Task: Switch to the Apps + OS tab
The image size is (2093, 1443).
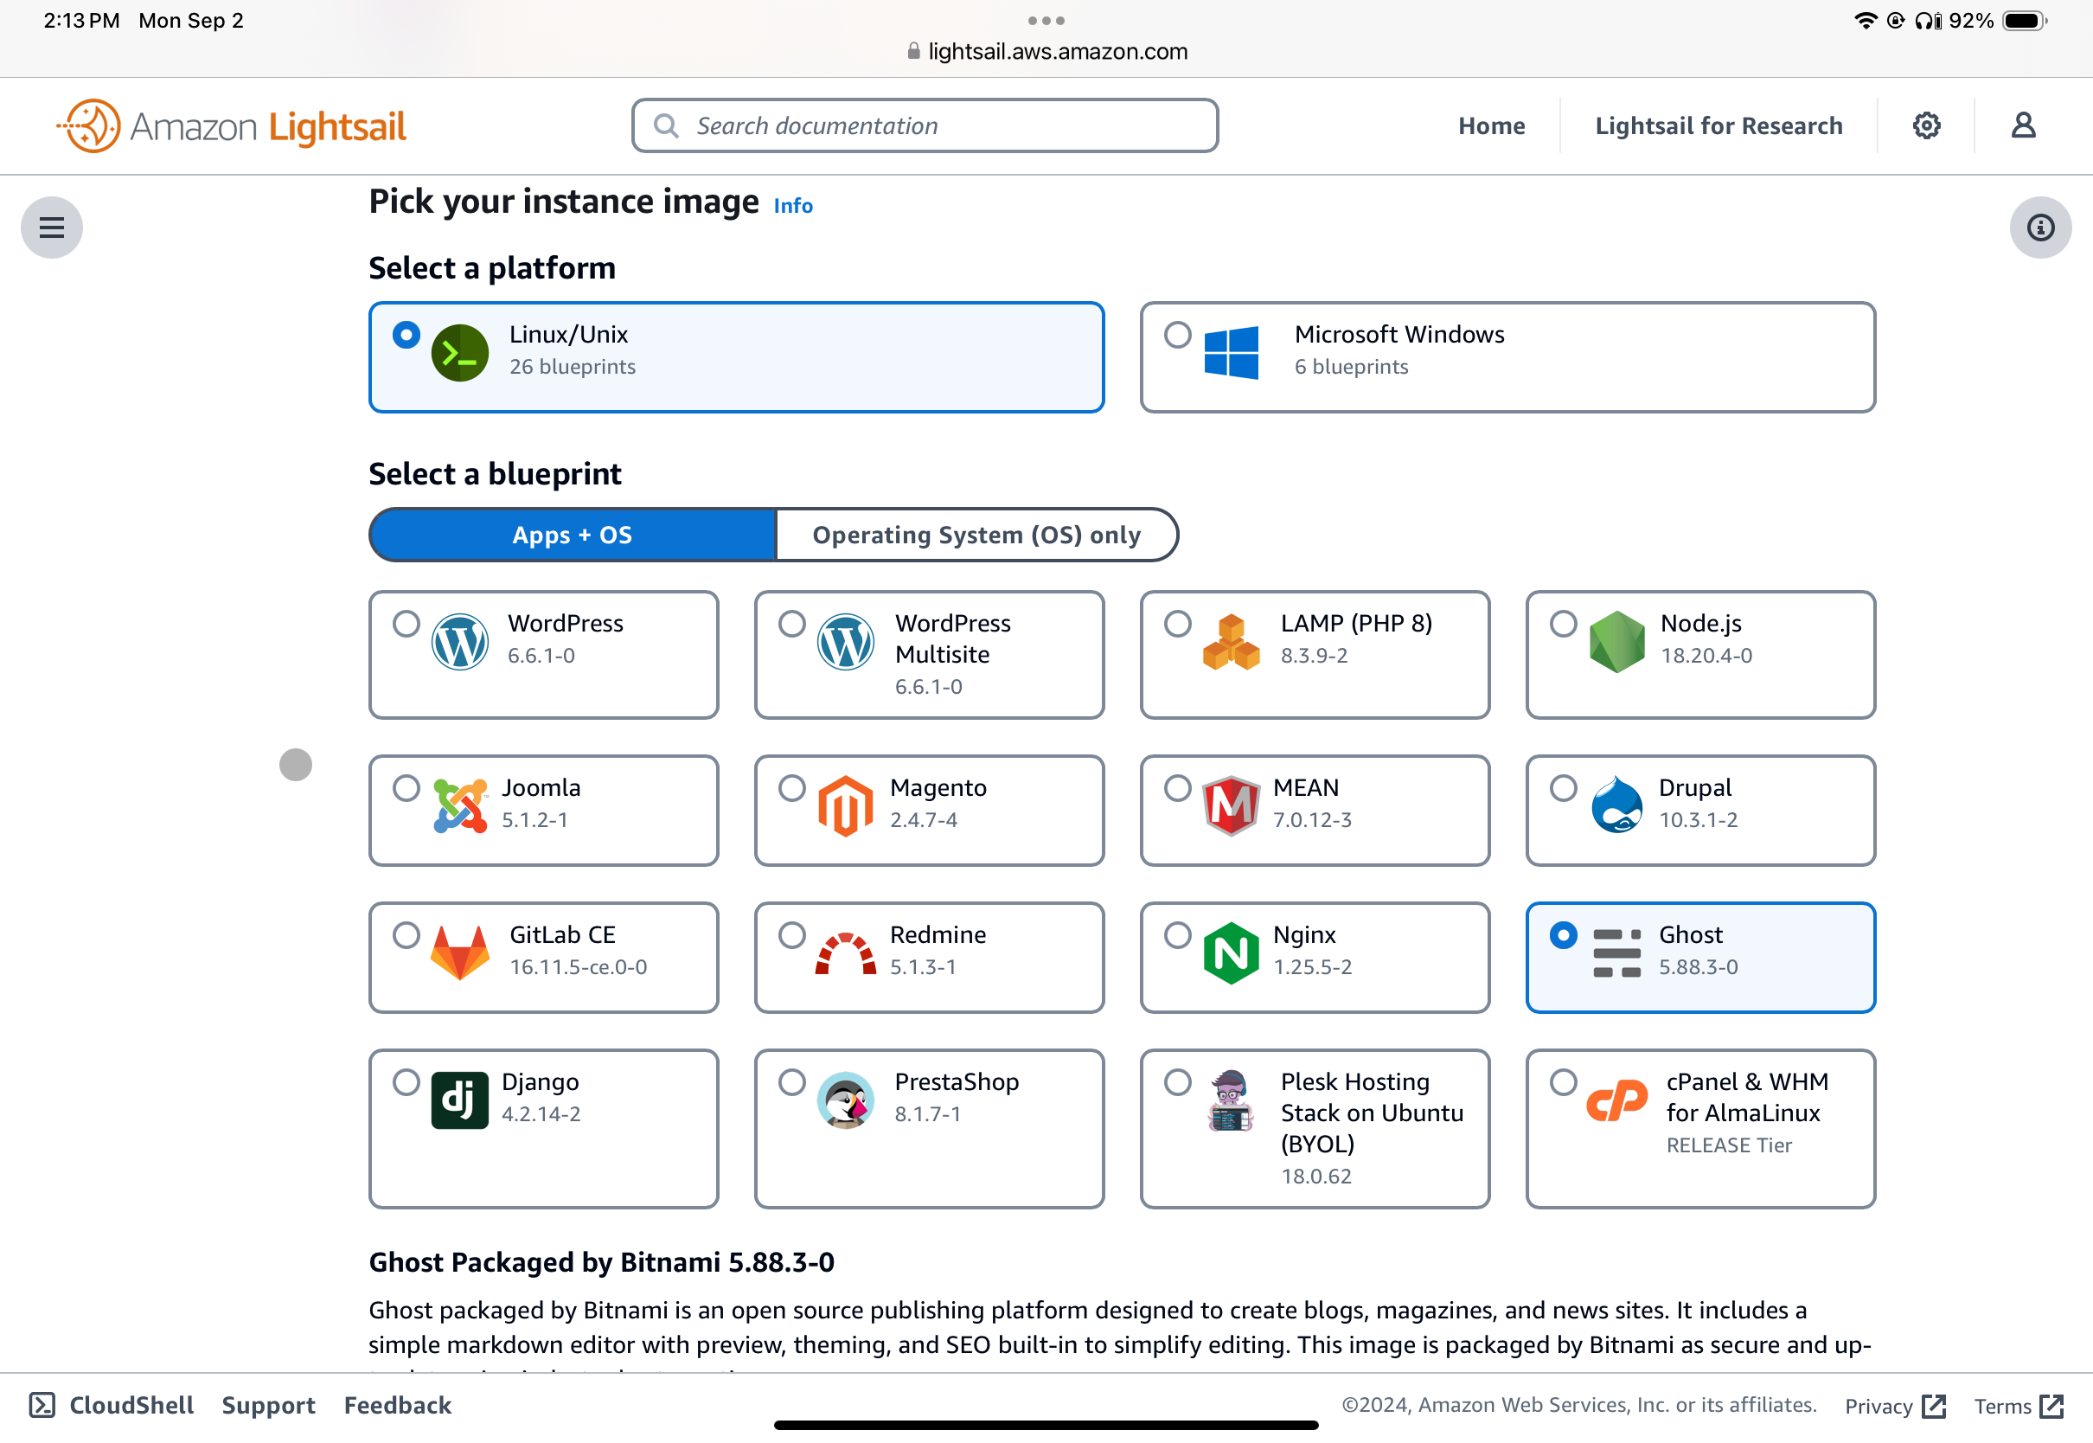Action: point(573,535)
